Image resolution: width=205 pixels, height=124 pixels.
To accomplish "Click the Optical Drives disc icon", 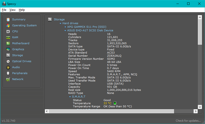I will [x=8, y=61].
